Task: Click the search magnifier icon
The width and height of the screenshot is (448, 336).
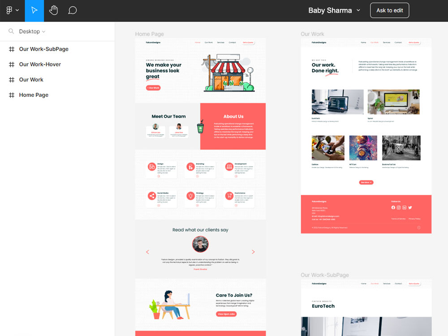Action: tap(11, 31)
